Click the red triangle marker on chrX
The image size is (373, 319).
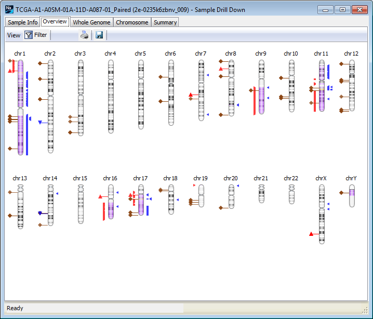pyautogui.click(x=311, y=234)
